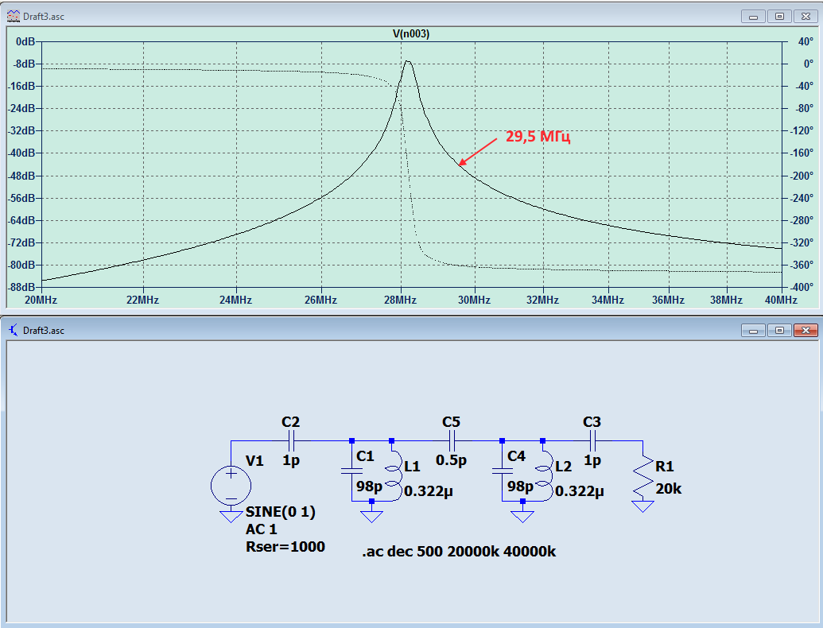823x628 pixels.
Task: Click the R1 component label
Action: point(664,466)
